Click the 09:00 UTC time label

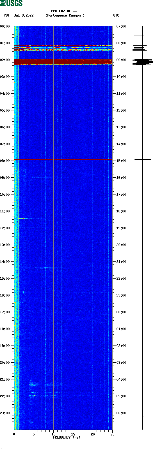[121, 60]
